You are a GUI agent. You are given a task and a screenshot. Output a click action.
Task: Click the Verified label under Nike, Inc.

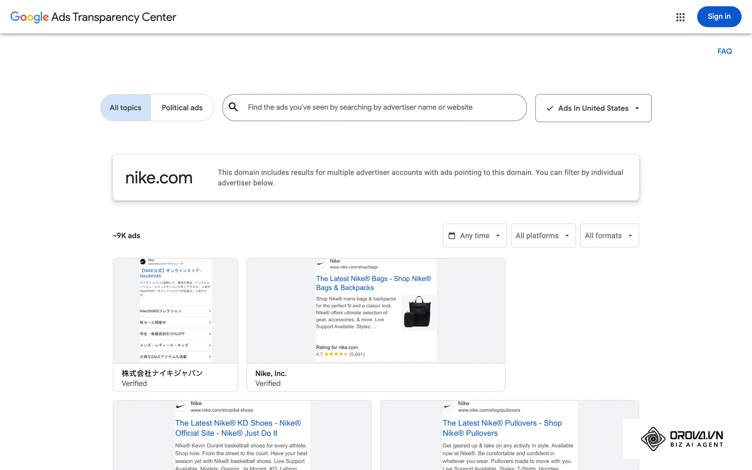click(x=268, y=384)
